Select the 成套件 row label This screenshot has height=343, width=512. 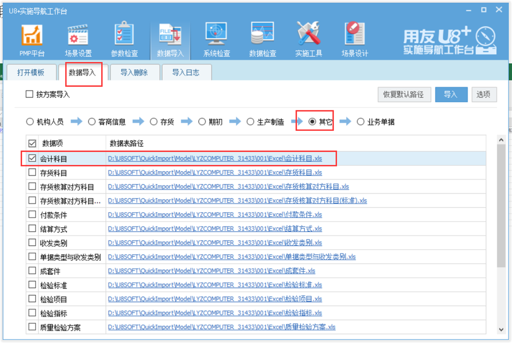pos(50,271)
